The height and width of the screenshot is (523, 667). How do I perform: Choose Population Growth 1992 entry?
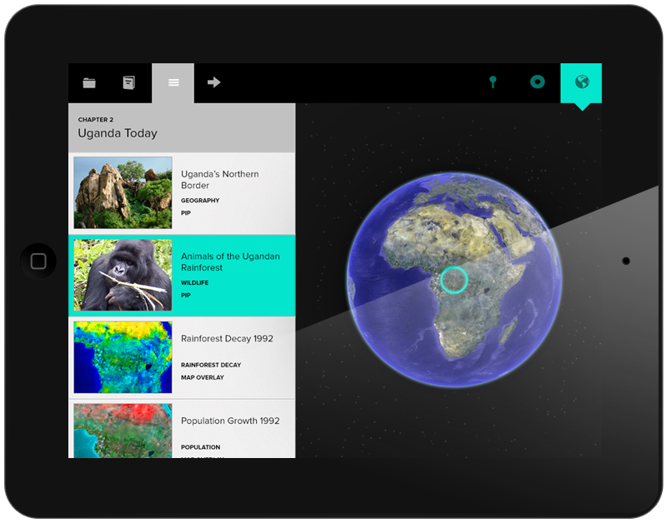point(230,421)
